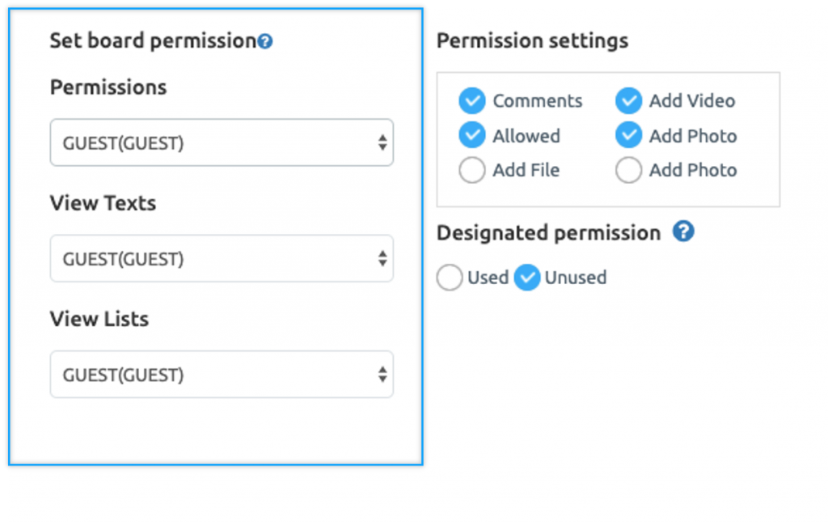Enable the Add File checkbox
Image resolution: width=828 pixels, height=522 pixels.
click(x=472, y=170)
